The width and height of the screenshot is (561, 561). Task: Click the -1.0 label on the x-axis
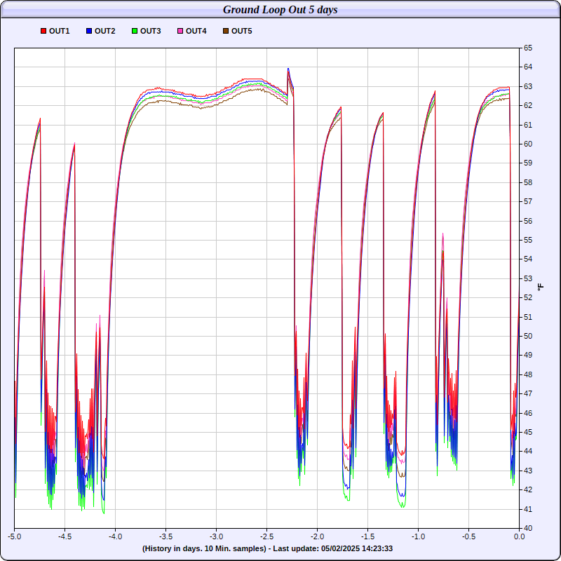[x=418, y=536]
